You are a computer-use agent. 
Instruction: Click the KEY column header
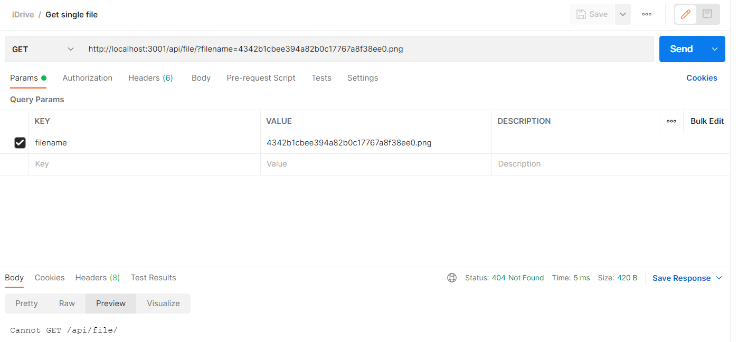point(42,121)
